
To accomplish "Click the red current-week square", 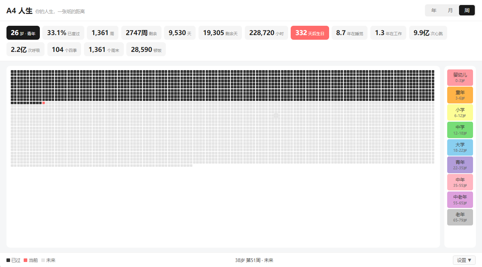I will click(44, 103).
